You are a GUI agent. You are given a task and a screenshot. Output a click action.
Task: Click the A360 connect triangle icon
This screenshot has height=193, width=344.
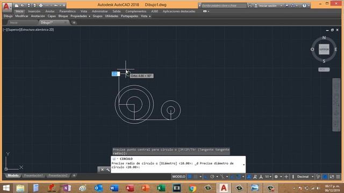(x=292, y=6)
